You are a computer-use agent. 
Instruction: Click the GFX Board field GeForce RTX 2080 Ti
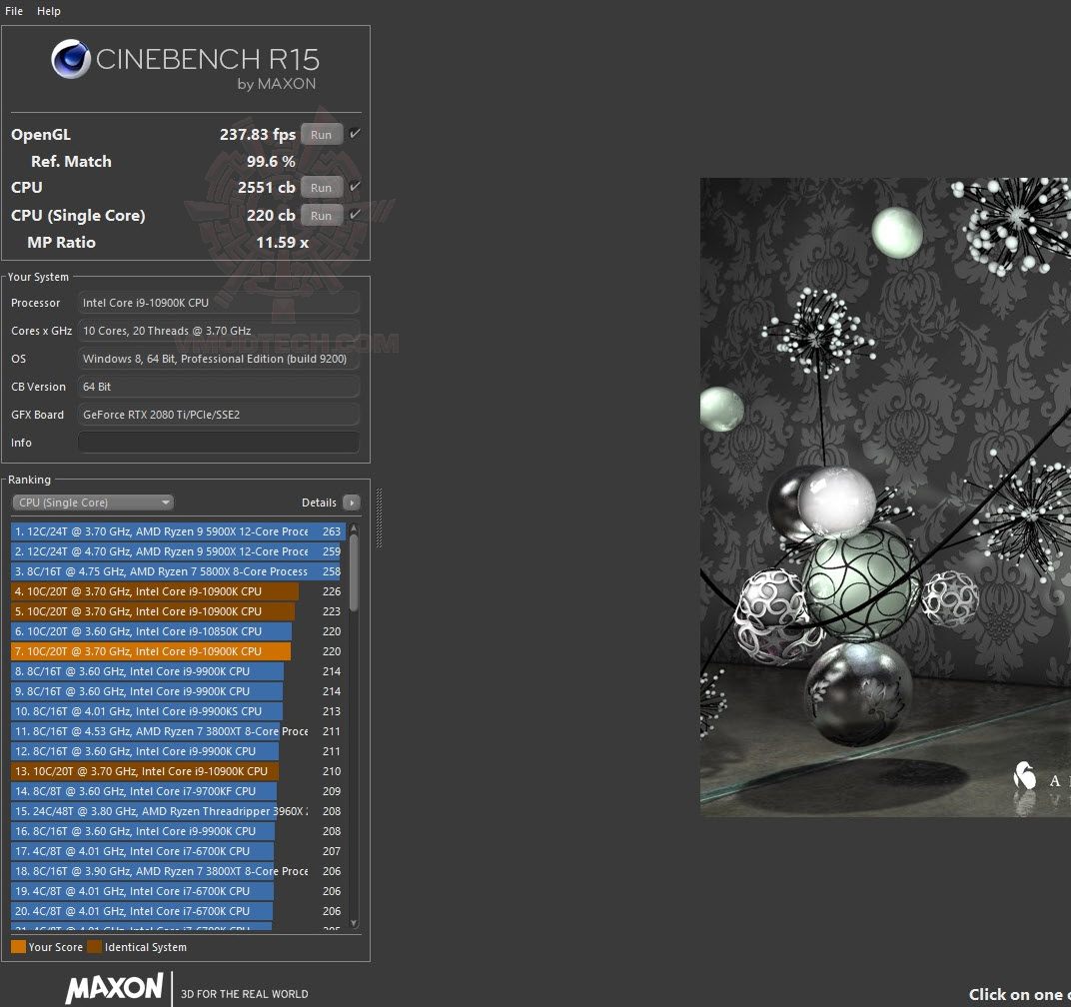[x=219, y=415]
